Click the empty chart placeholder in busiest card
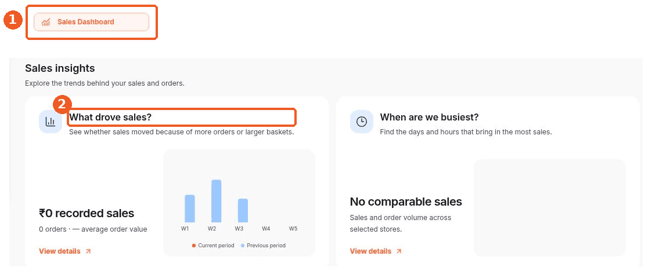The image size is (652, 278). pyautogui.click(x=550, y=208)
